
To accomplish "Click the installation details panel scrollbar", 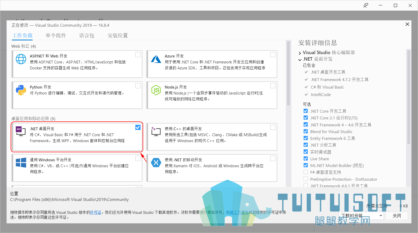I will 409,97.
